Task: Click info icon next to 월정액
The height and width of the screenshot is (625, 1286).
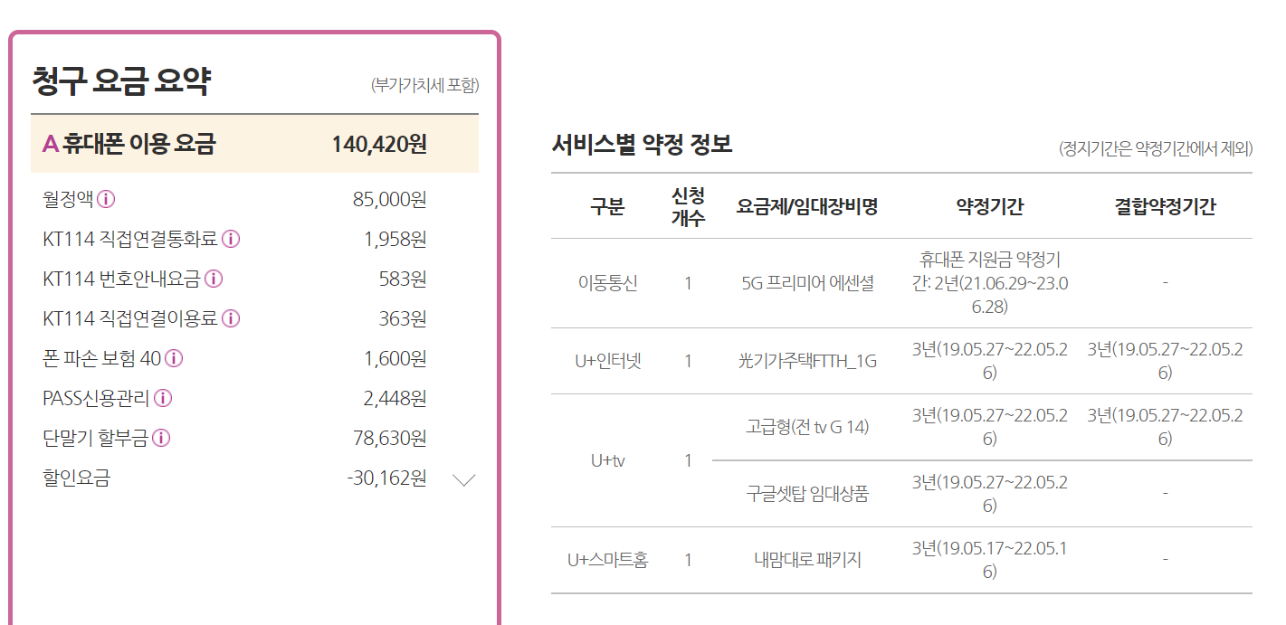Action: [106, 199]
